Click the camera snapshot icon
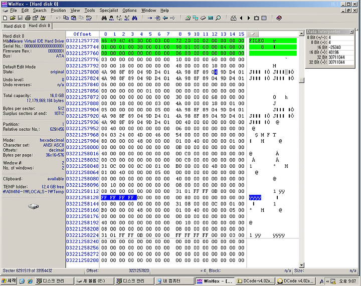Image resolution: width=361 pixels, height=286 pixels. (256, 18)
